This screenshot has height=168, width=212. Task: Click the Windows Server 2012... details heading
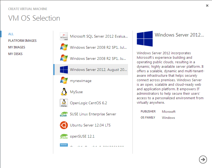(179, 35)
